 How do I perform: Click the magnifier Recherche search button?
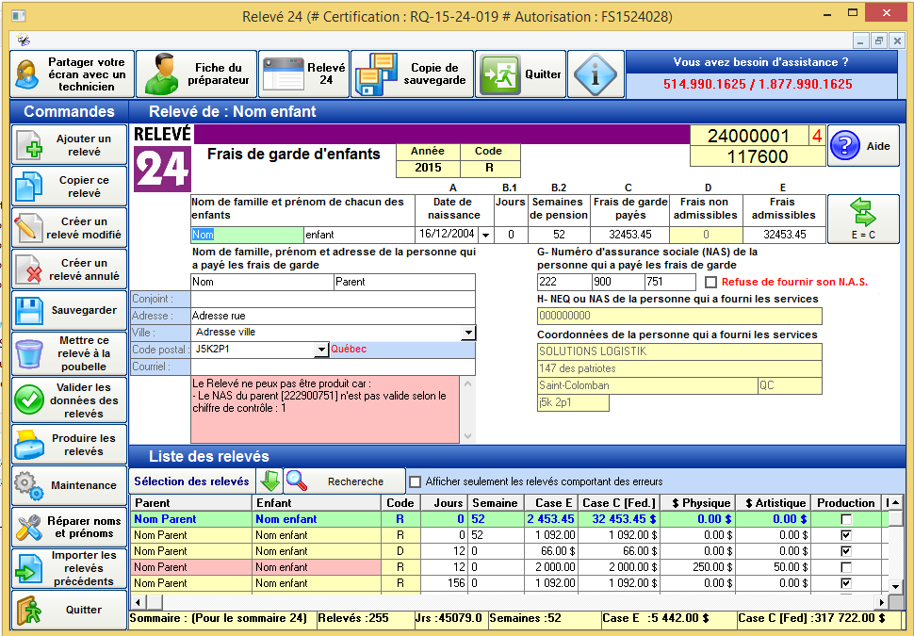[344, 481]
